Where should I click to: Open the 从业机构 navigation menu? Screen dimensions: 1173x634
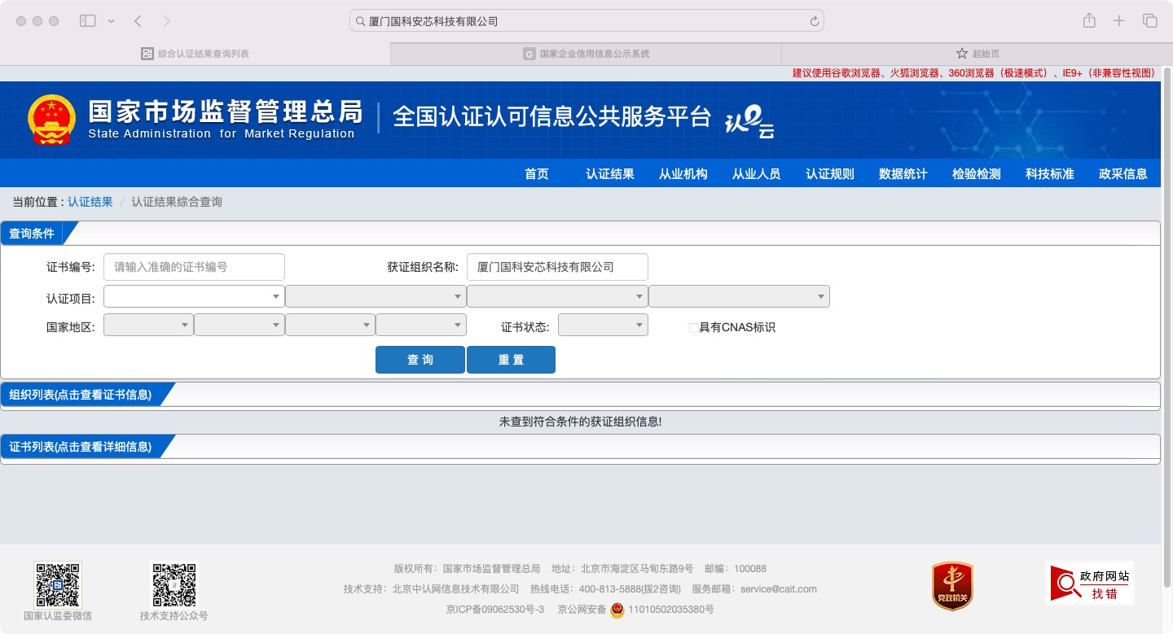click(683, 173)
